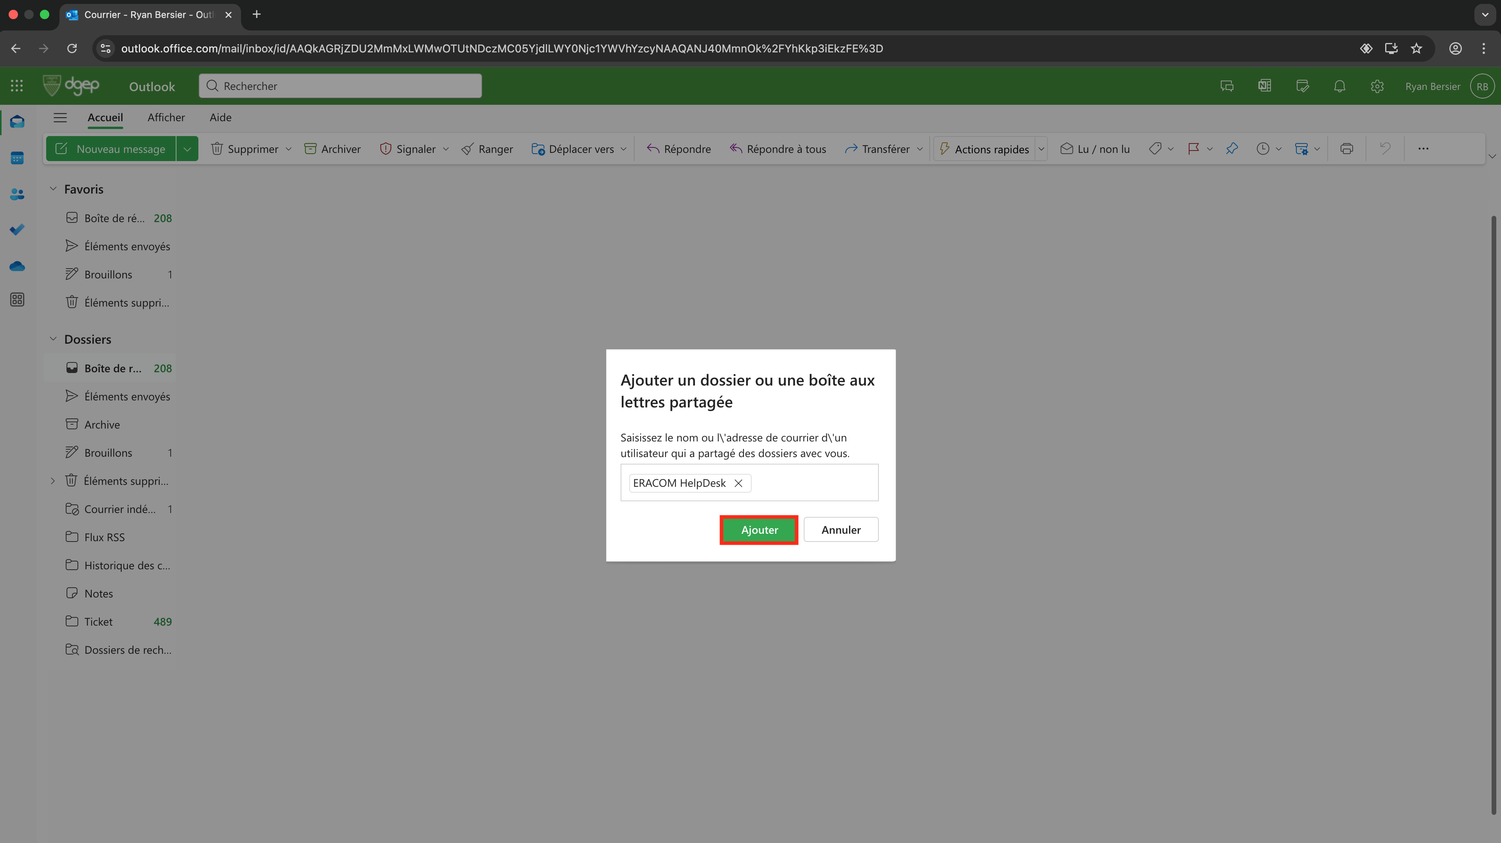Open the app launcher grid icon
The height and width of the screenshot is (843, 1501).
pos(17,86)
